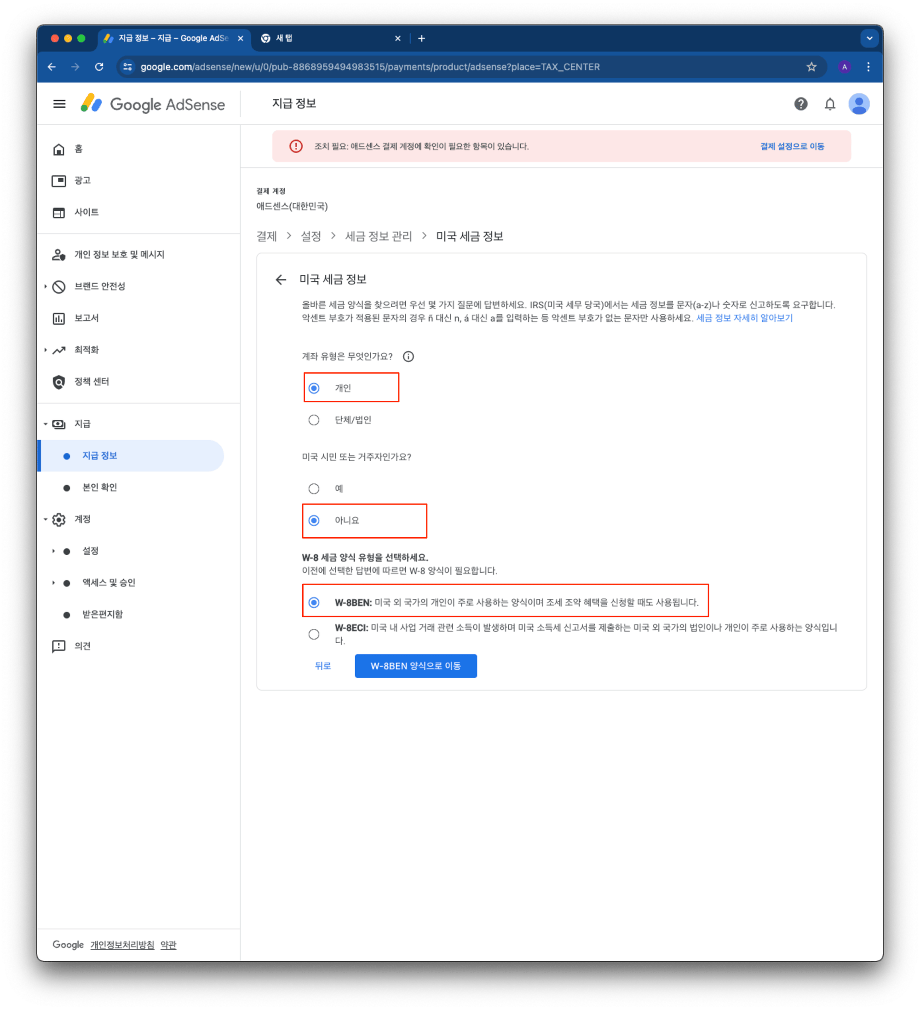Click the 사이트 sites icon in sidebar

(58, 212)
